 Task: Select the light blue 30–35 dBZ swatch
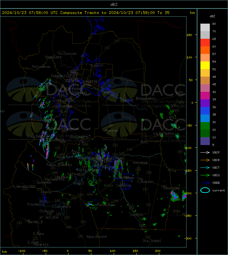click(205, 118)
